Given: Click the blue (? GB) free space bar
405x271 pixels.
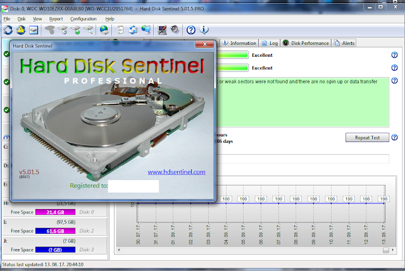Looking at the screenshot, I should [55, 250].
